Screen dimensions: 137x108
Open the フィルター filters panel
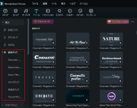point(70,13)
